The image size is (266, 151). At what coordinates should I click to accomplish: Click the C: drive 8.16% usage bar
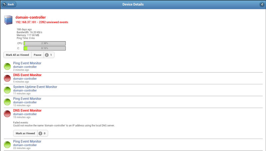point(45,48)
